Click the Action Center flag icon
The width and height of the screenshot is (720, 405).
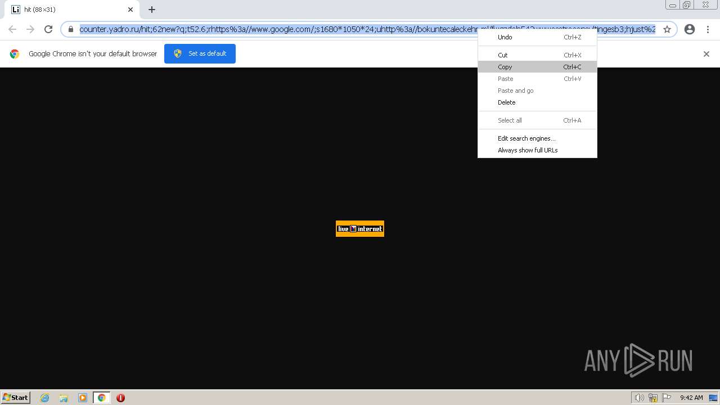tap(667, 398)
